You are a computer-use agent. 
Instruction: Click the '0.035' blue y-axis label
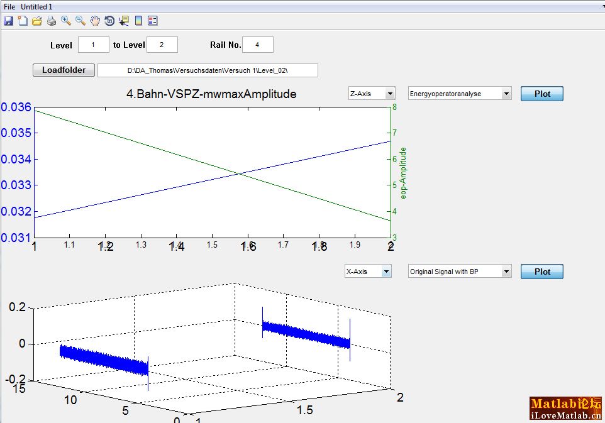(x=16, y=133)
